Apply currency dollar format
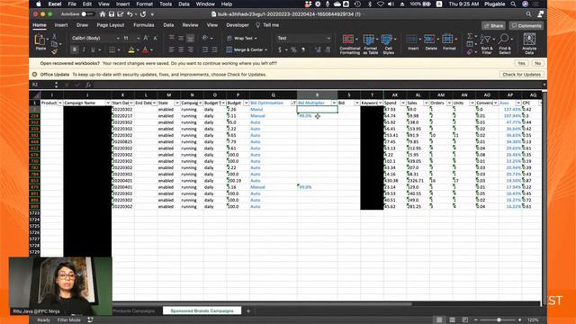The image size is (576, 324). pos(280,49)
